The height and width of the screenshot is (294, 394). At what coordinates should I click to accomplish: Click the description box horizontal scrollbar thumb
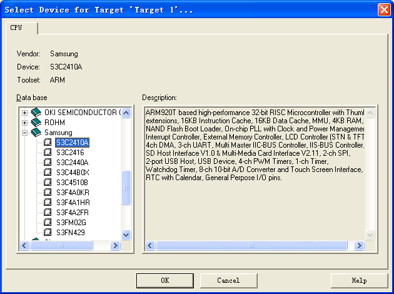coord(251,245)
